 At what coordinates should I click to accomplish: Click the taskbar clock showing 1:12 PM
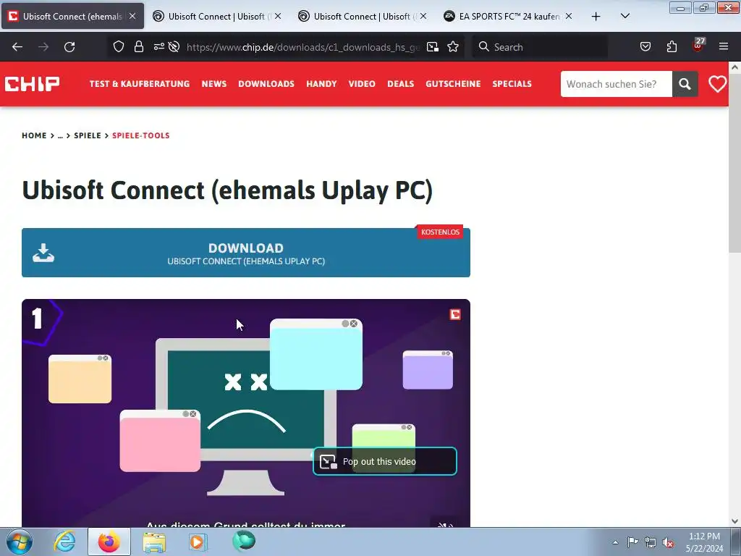pos(704,542)
